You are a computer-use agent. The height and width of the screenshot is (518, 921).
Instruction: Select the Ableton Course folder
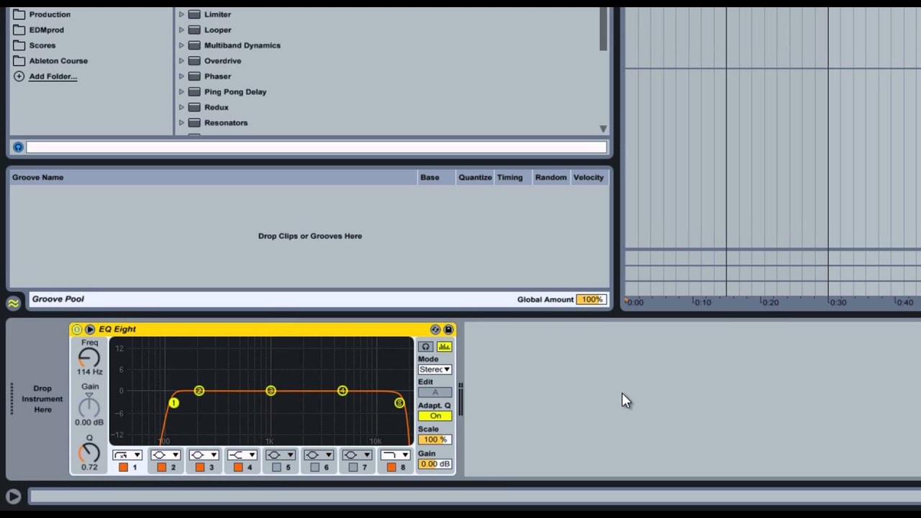tap(58, 61)
